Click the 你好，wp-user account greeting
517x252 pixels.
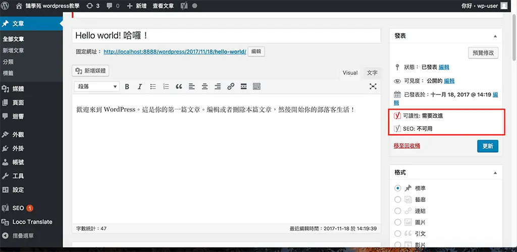coord(481,6)
